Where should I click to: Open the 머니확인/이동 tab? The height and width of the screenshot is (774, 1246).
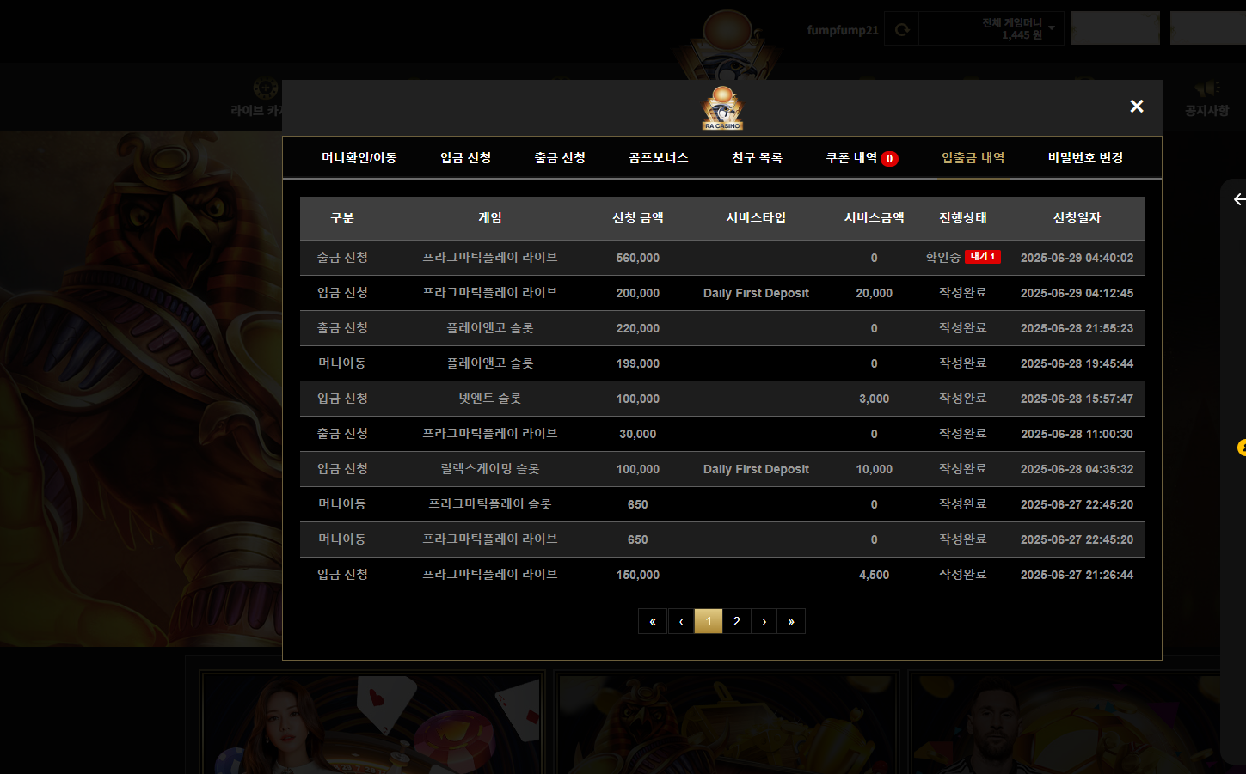[359, 158]
